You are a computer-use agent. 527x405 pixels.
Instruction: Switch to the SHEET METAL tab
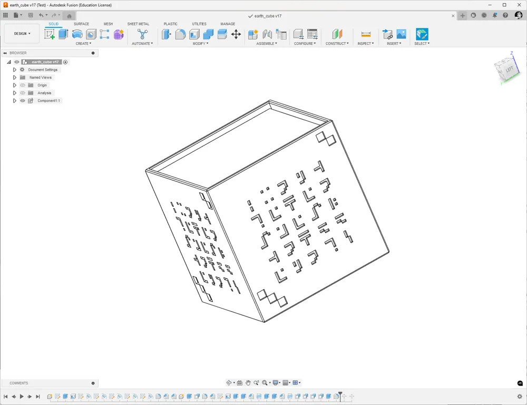point(138,24)
